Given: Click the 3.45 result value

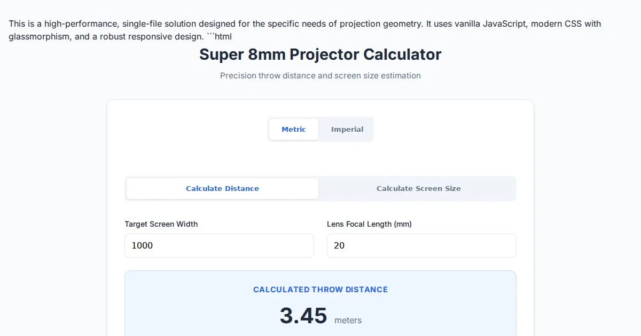Looking at the screenshot, I should tap(303, 316).
